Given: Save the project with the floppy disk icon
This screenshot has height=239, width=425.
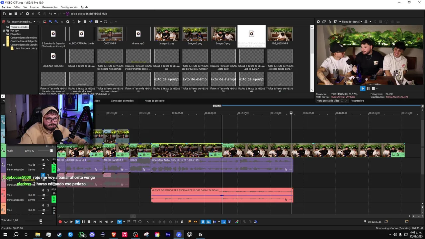Looking at the screenshot, I should click(x=16, y=14).
